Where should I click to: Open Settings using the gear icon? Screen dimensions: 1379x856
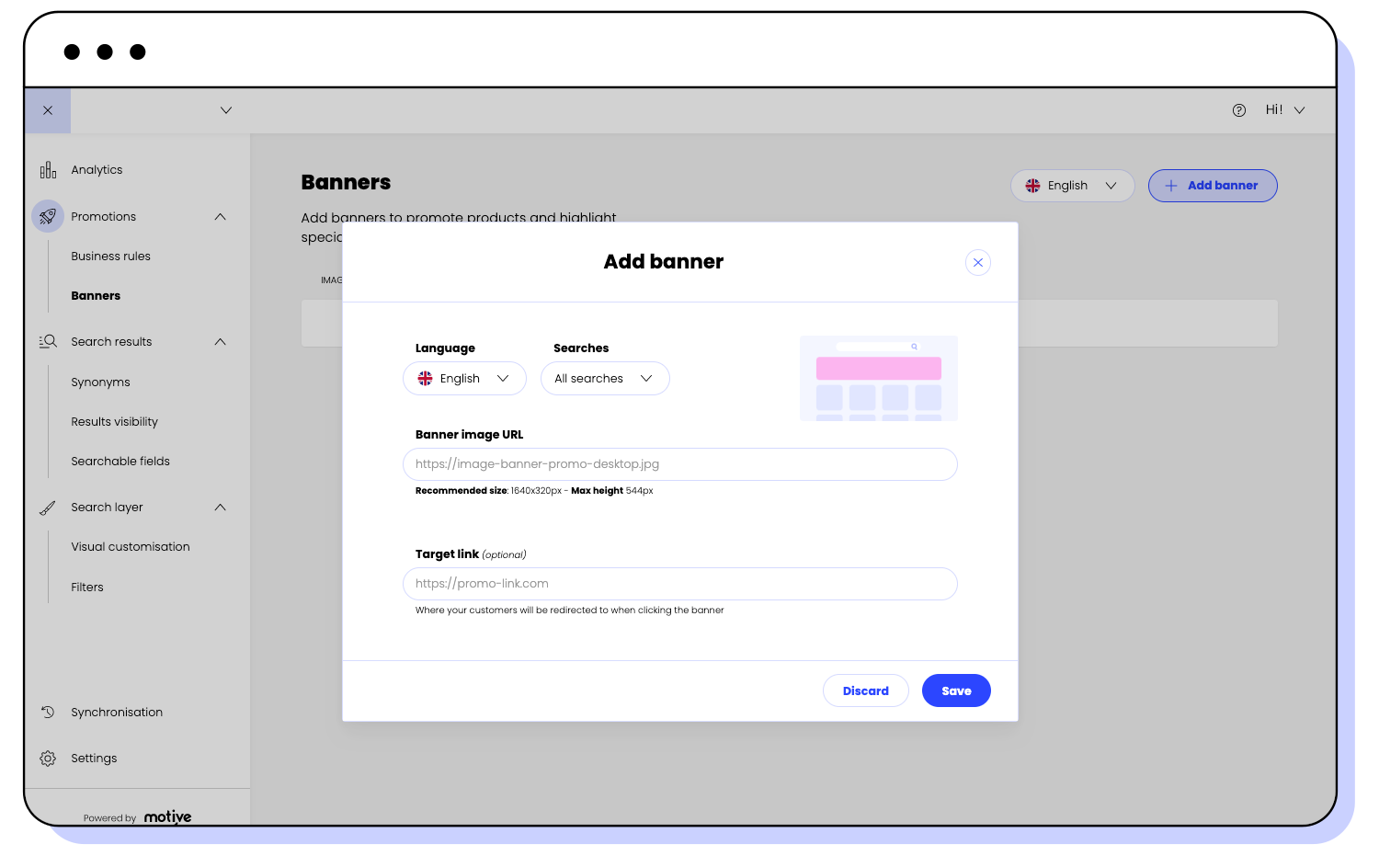click(47, 758)
